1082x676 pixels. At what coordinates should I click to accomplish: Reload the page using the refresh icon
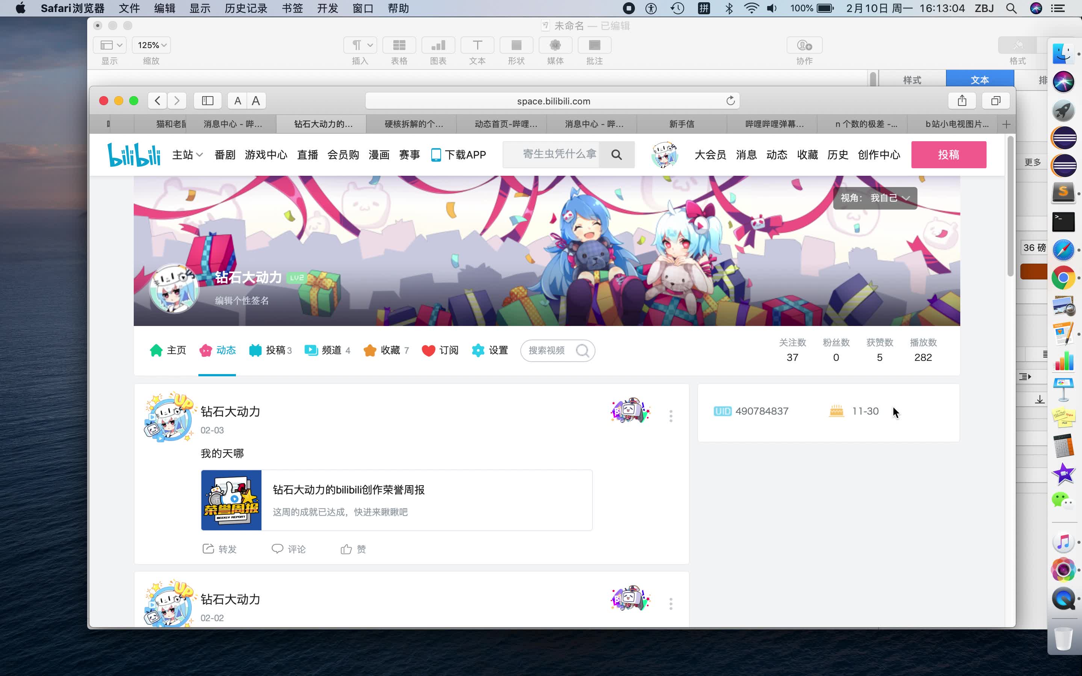pos(730,101)
